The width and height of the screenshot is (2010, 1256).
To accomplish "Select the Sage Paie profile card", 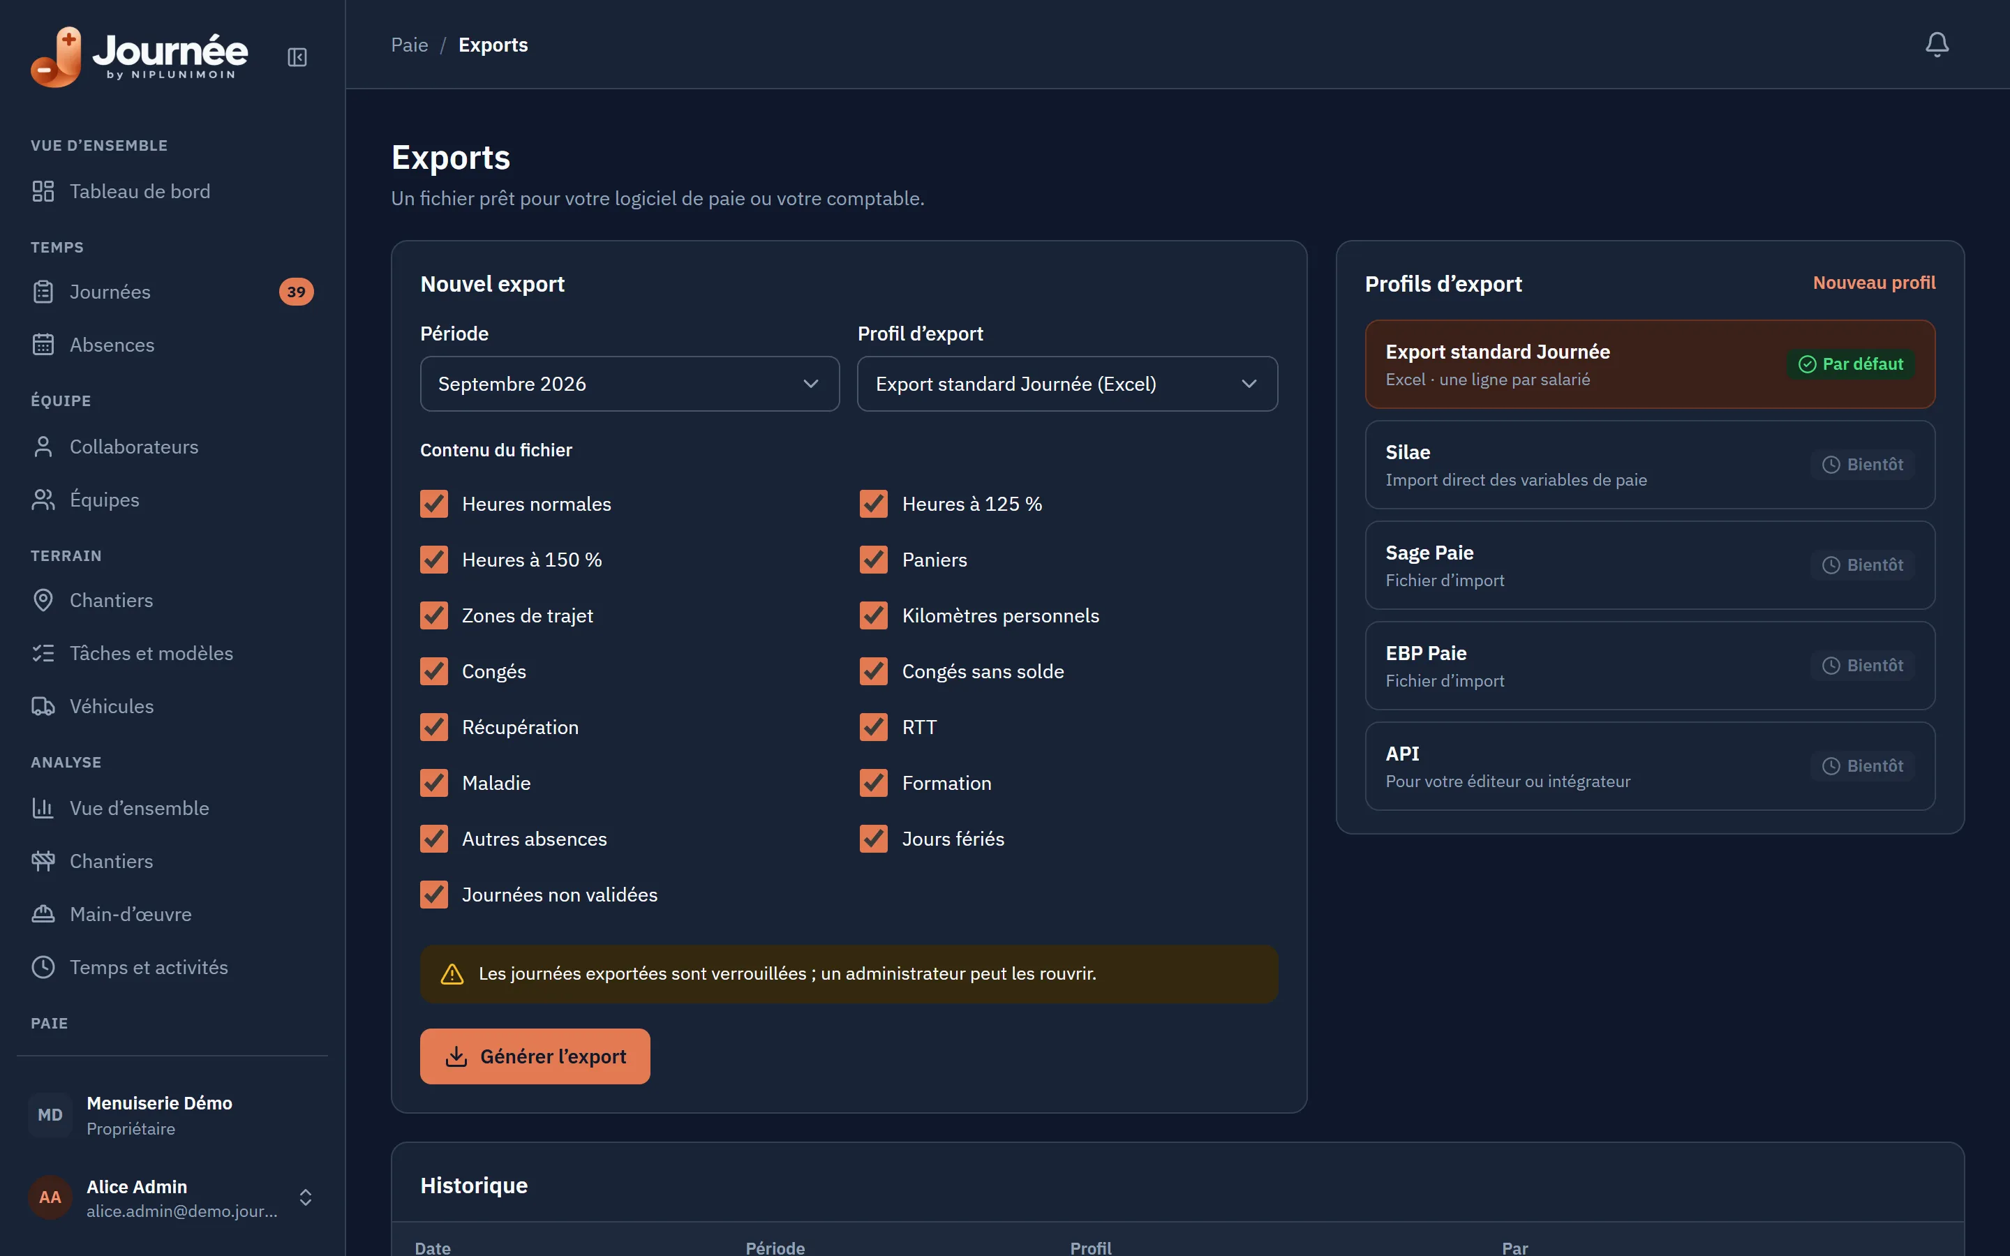I will [1650, 566].
